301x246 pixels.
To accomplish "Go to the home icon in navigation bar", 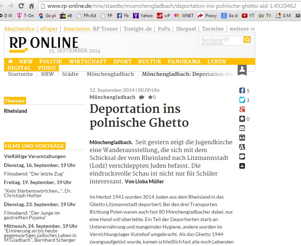I will tap(10, 61).
